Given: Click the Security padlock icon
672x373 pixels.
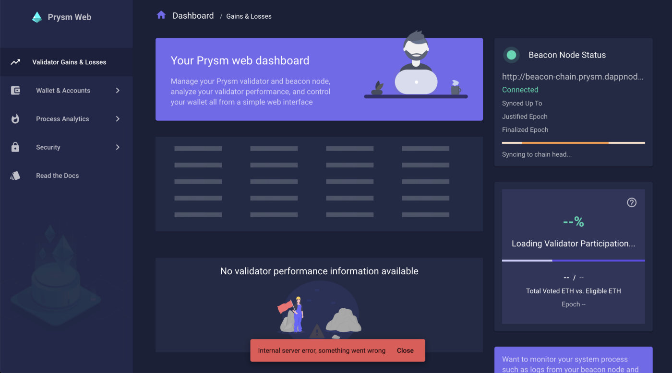Looking at the screenshot, I should 15,147.
